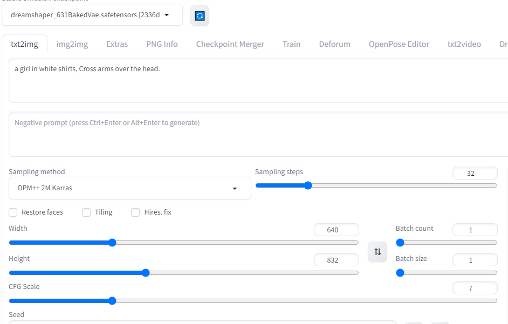Enable the Tiling checkbox
This screenshot has width=508, height=324.
click(86, 212)
